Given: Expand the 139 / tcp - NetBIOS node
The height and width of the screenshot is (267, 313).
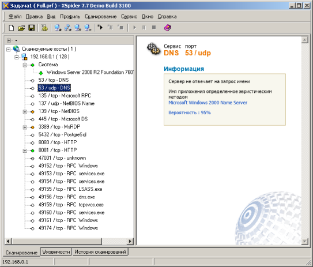Looking at the screenshot, I should coord(25,112).
